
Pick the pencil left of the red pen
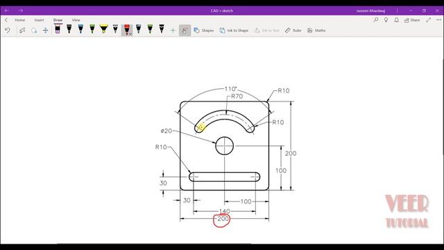tap(115, 29)
